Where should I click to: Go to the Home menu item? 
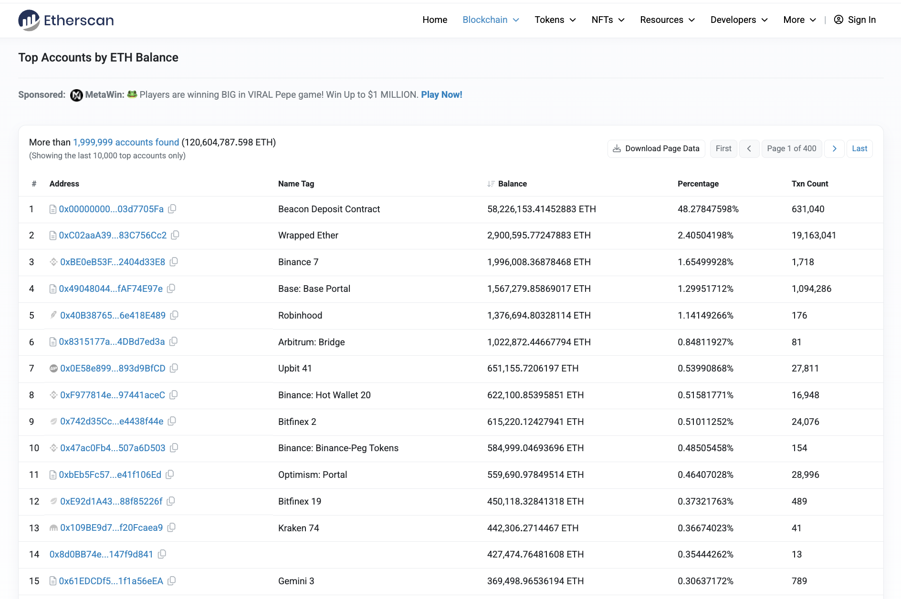pyautogui.click(x=435, y=20)
